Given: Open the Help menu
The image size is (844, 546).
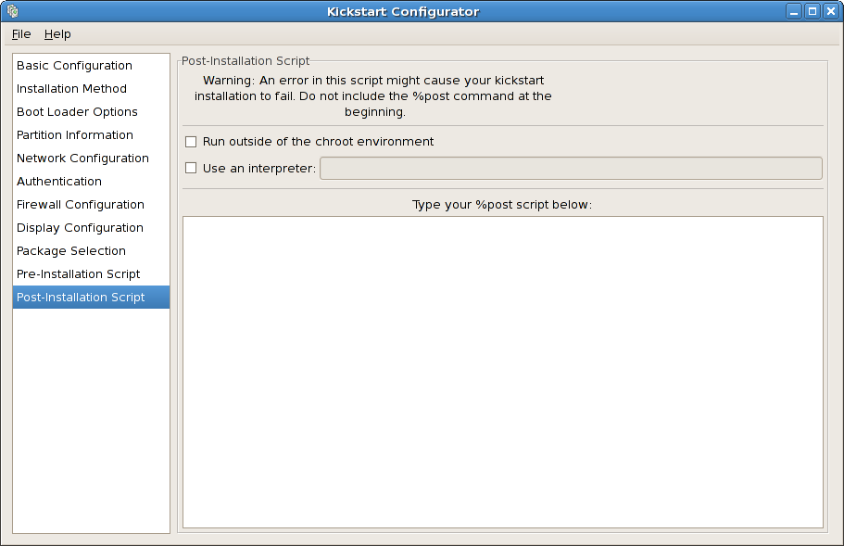Looking at the screenshot, I should pos(57,33).
